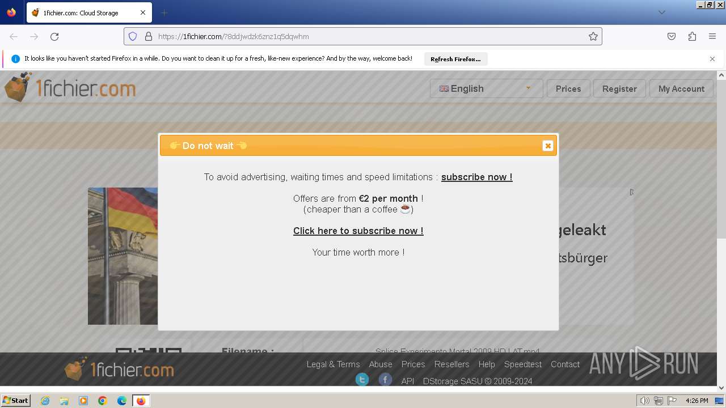Select the 1fichier.com Cloud Storage tab

pos(89,12)
